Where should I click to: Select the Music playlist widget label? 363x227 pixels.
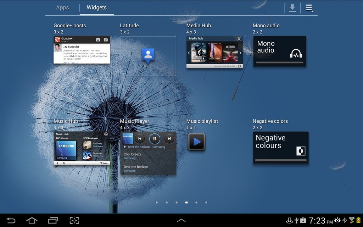point(202,121)
